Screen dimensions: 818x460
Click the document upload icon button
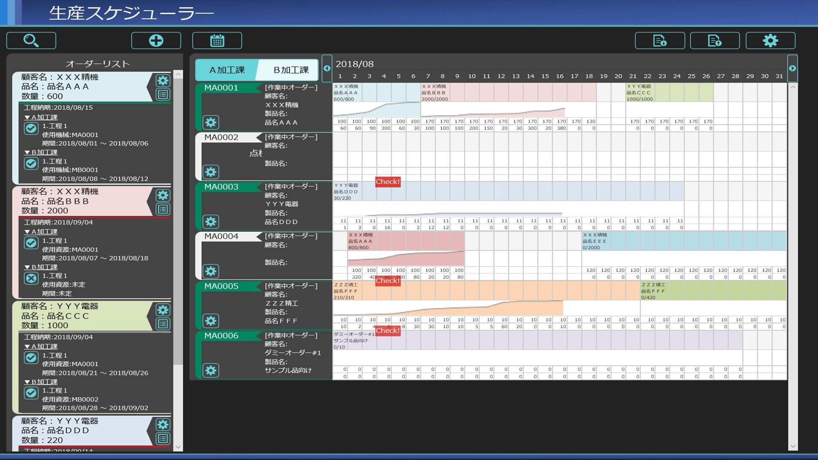click(714, 40)
